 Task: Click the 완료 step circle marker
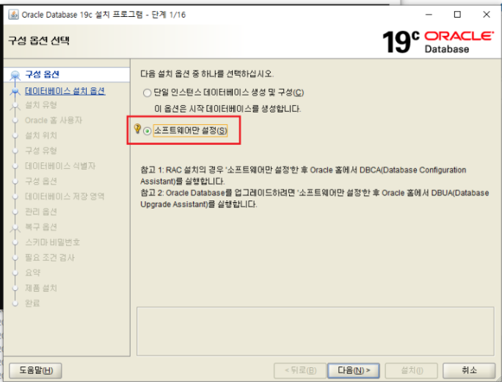click(15, 303)
